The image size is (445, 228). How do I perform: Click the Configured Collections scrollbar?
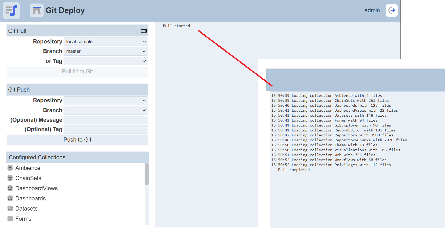pos(147,174)
